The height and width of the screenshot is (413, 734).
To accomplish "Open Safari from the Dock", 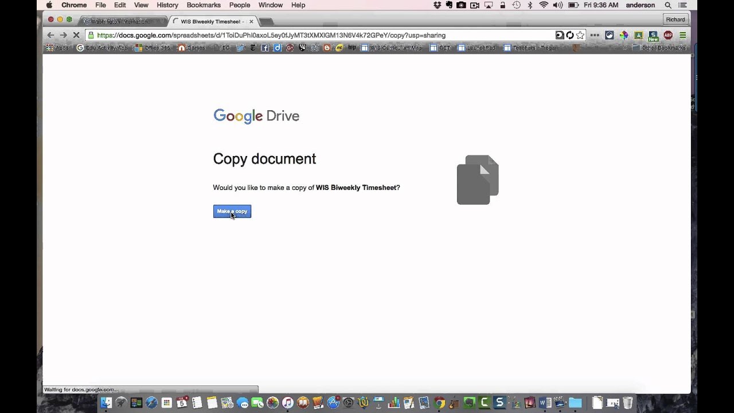I will (151, 403).
